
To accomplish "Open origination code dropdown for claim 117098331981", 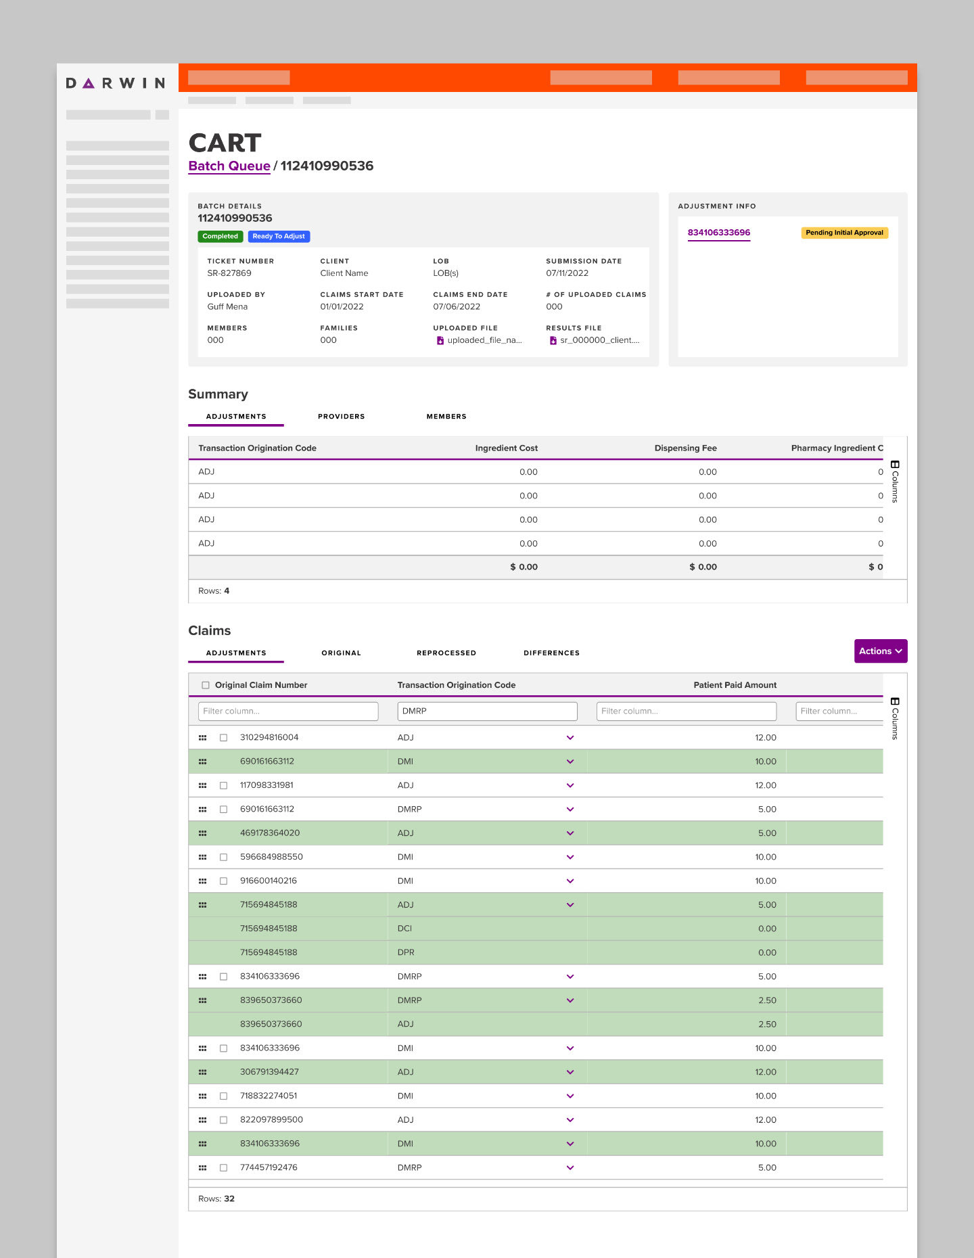I will (570, 786).
